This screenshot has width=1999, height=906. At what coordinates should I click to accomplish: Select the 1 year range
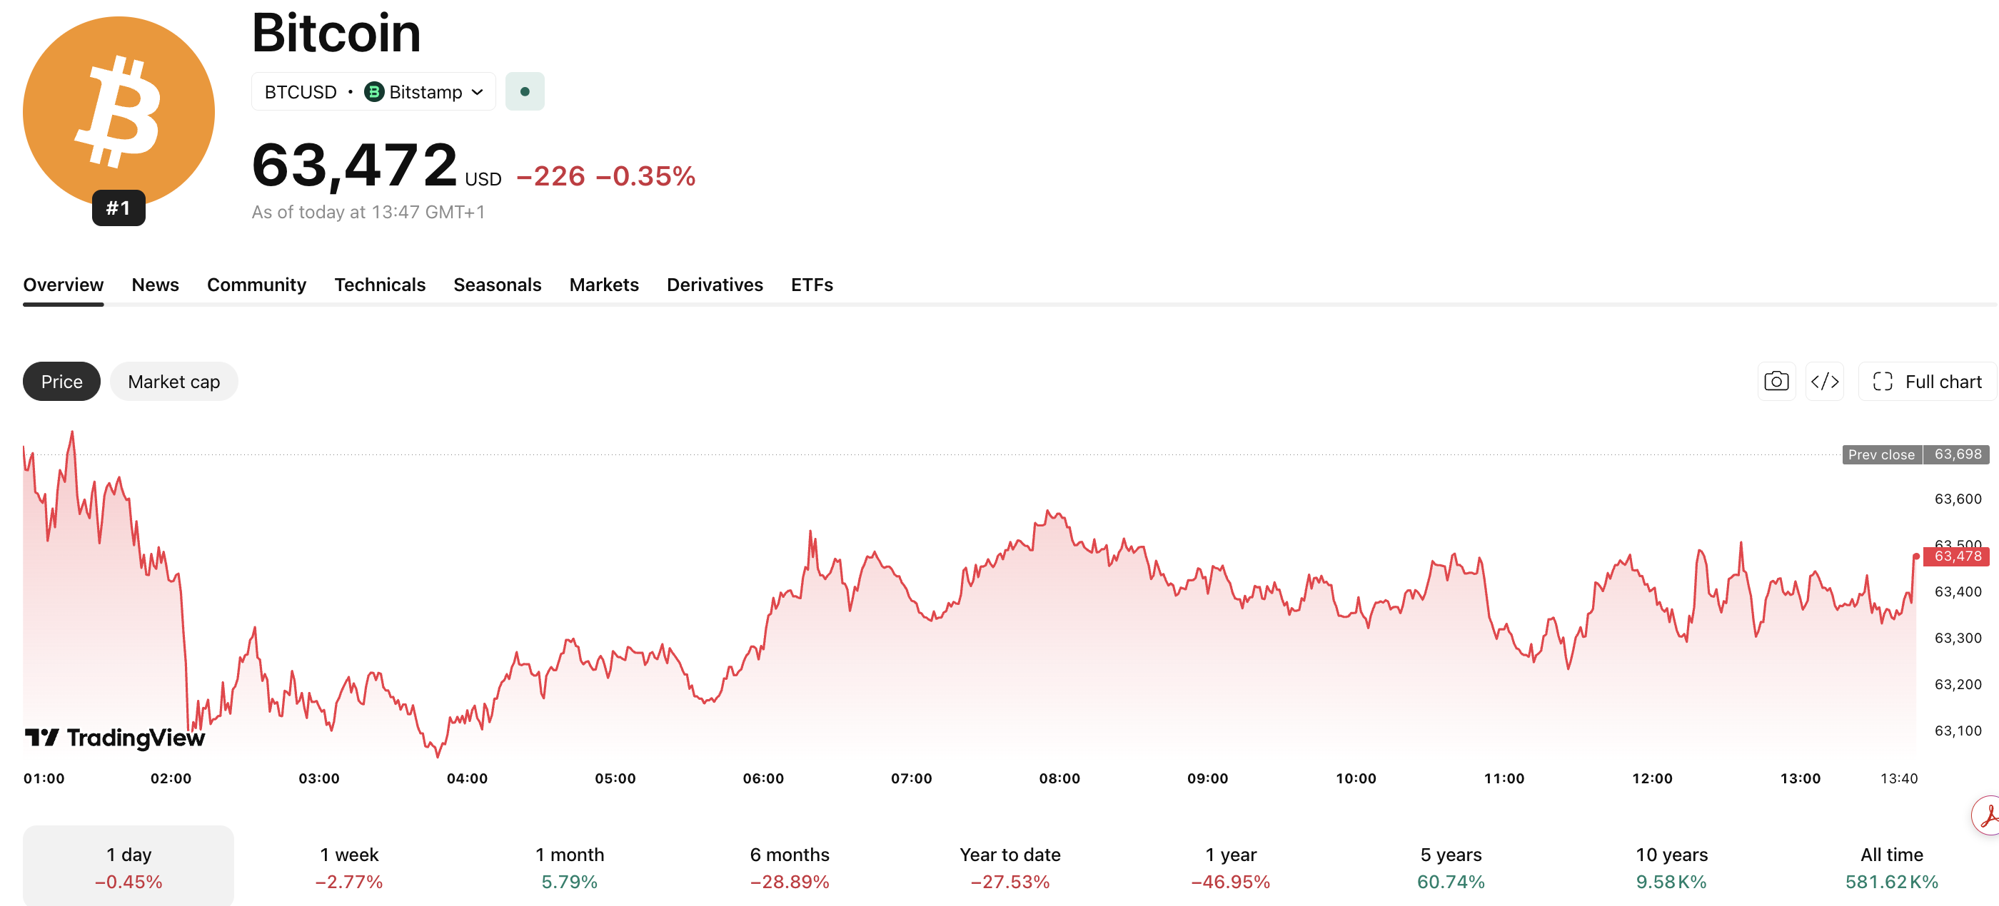point(1231,867)
